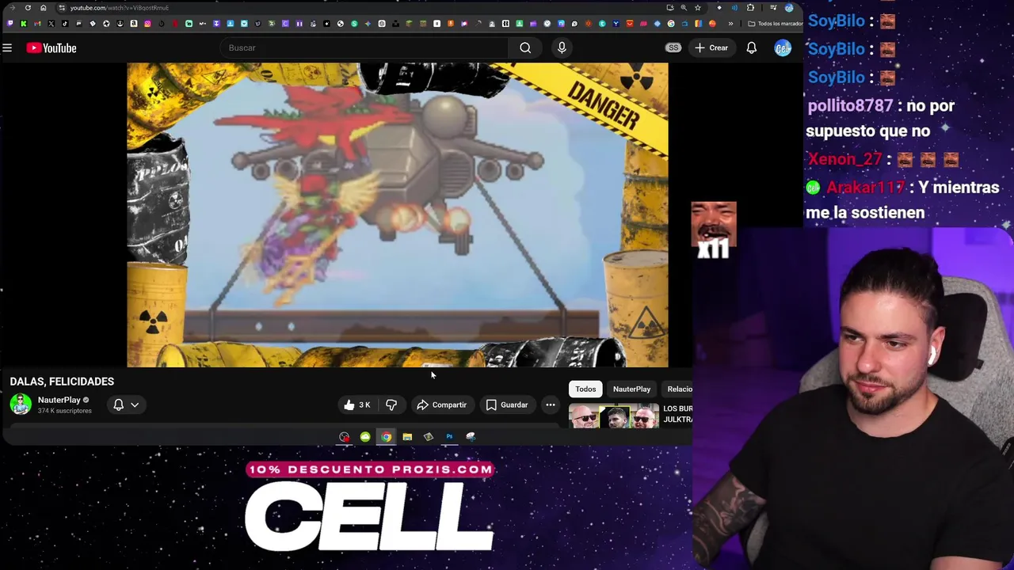Focus the Buscar search field
The height and width of the screenshot is (570, 1014).
coord(364,48)
